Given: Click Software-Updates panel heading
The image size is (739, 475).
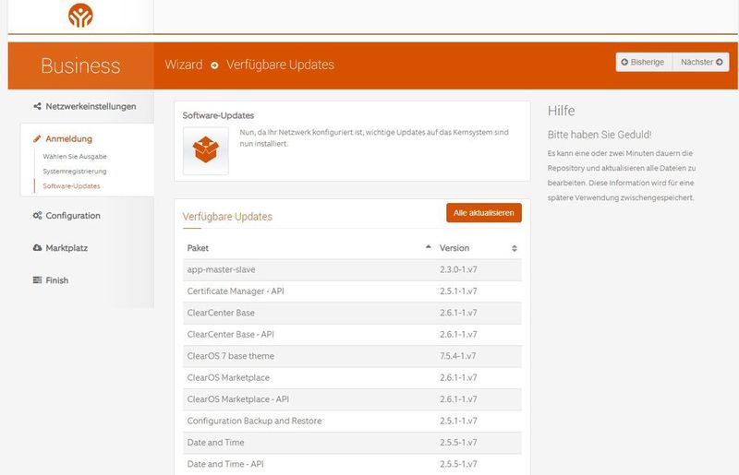Looking at the screenshot, I should (x=218, y=116).
